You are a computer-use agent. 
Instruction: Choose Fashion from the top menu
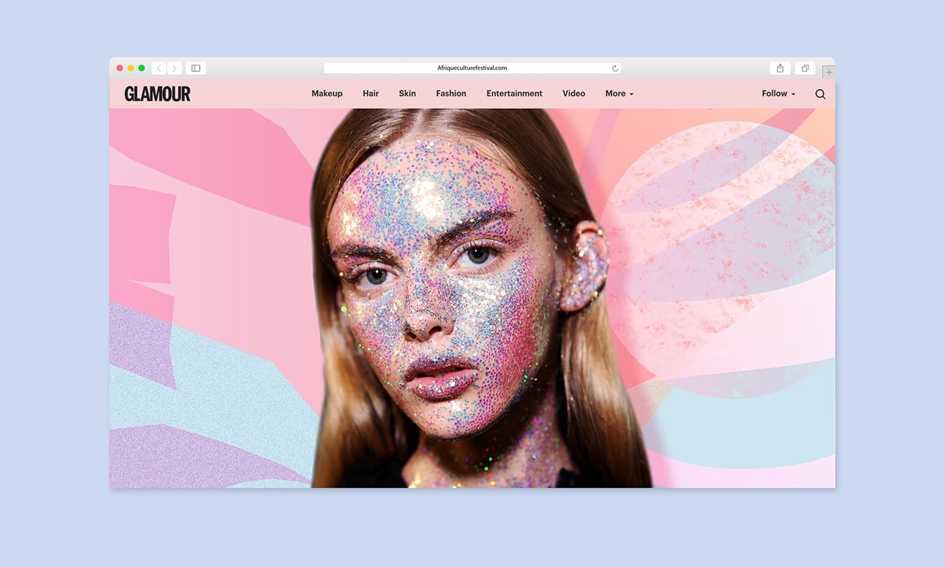point(451,94)
